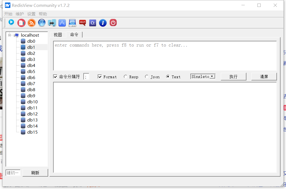Select db6 in the tree

tap(31, 77)
